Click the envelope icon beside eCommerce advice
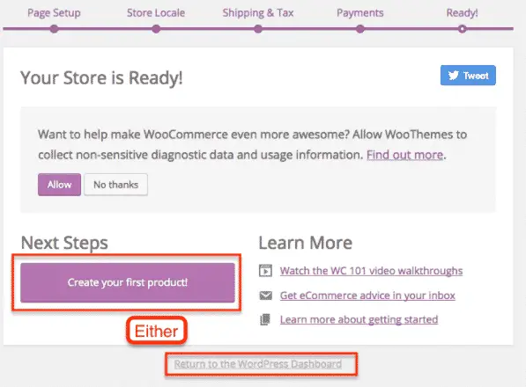Viewport: 526px width, 387px height. pyautogui.click(x=266, y=296)
